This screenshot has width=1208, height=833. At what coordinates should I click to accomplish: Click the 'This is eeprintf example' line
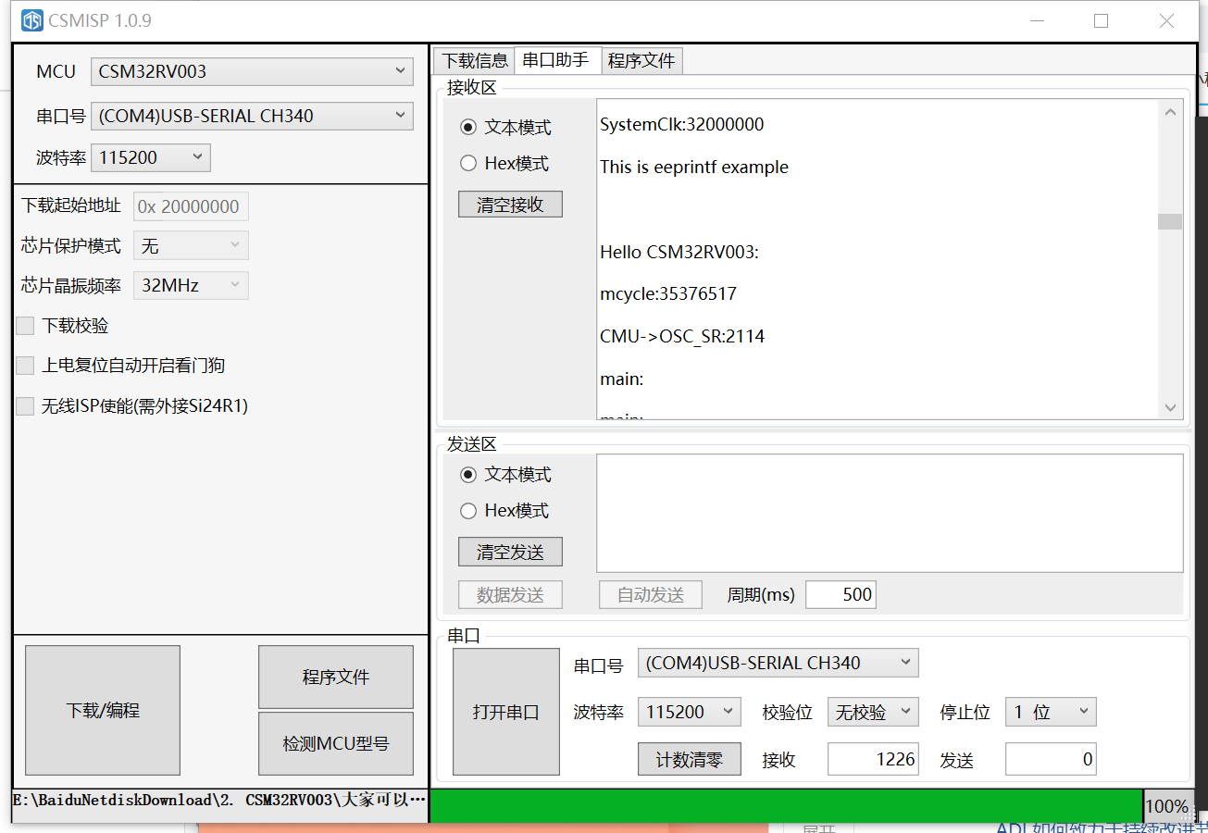click(694, 167)
